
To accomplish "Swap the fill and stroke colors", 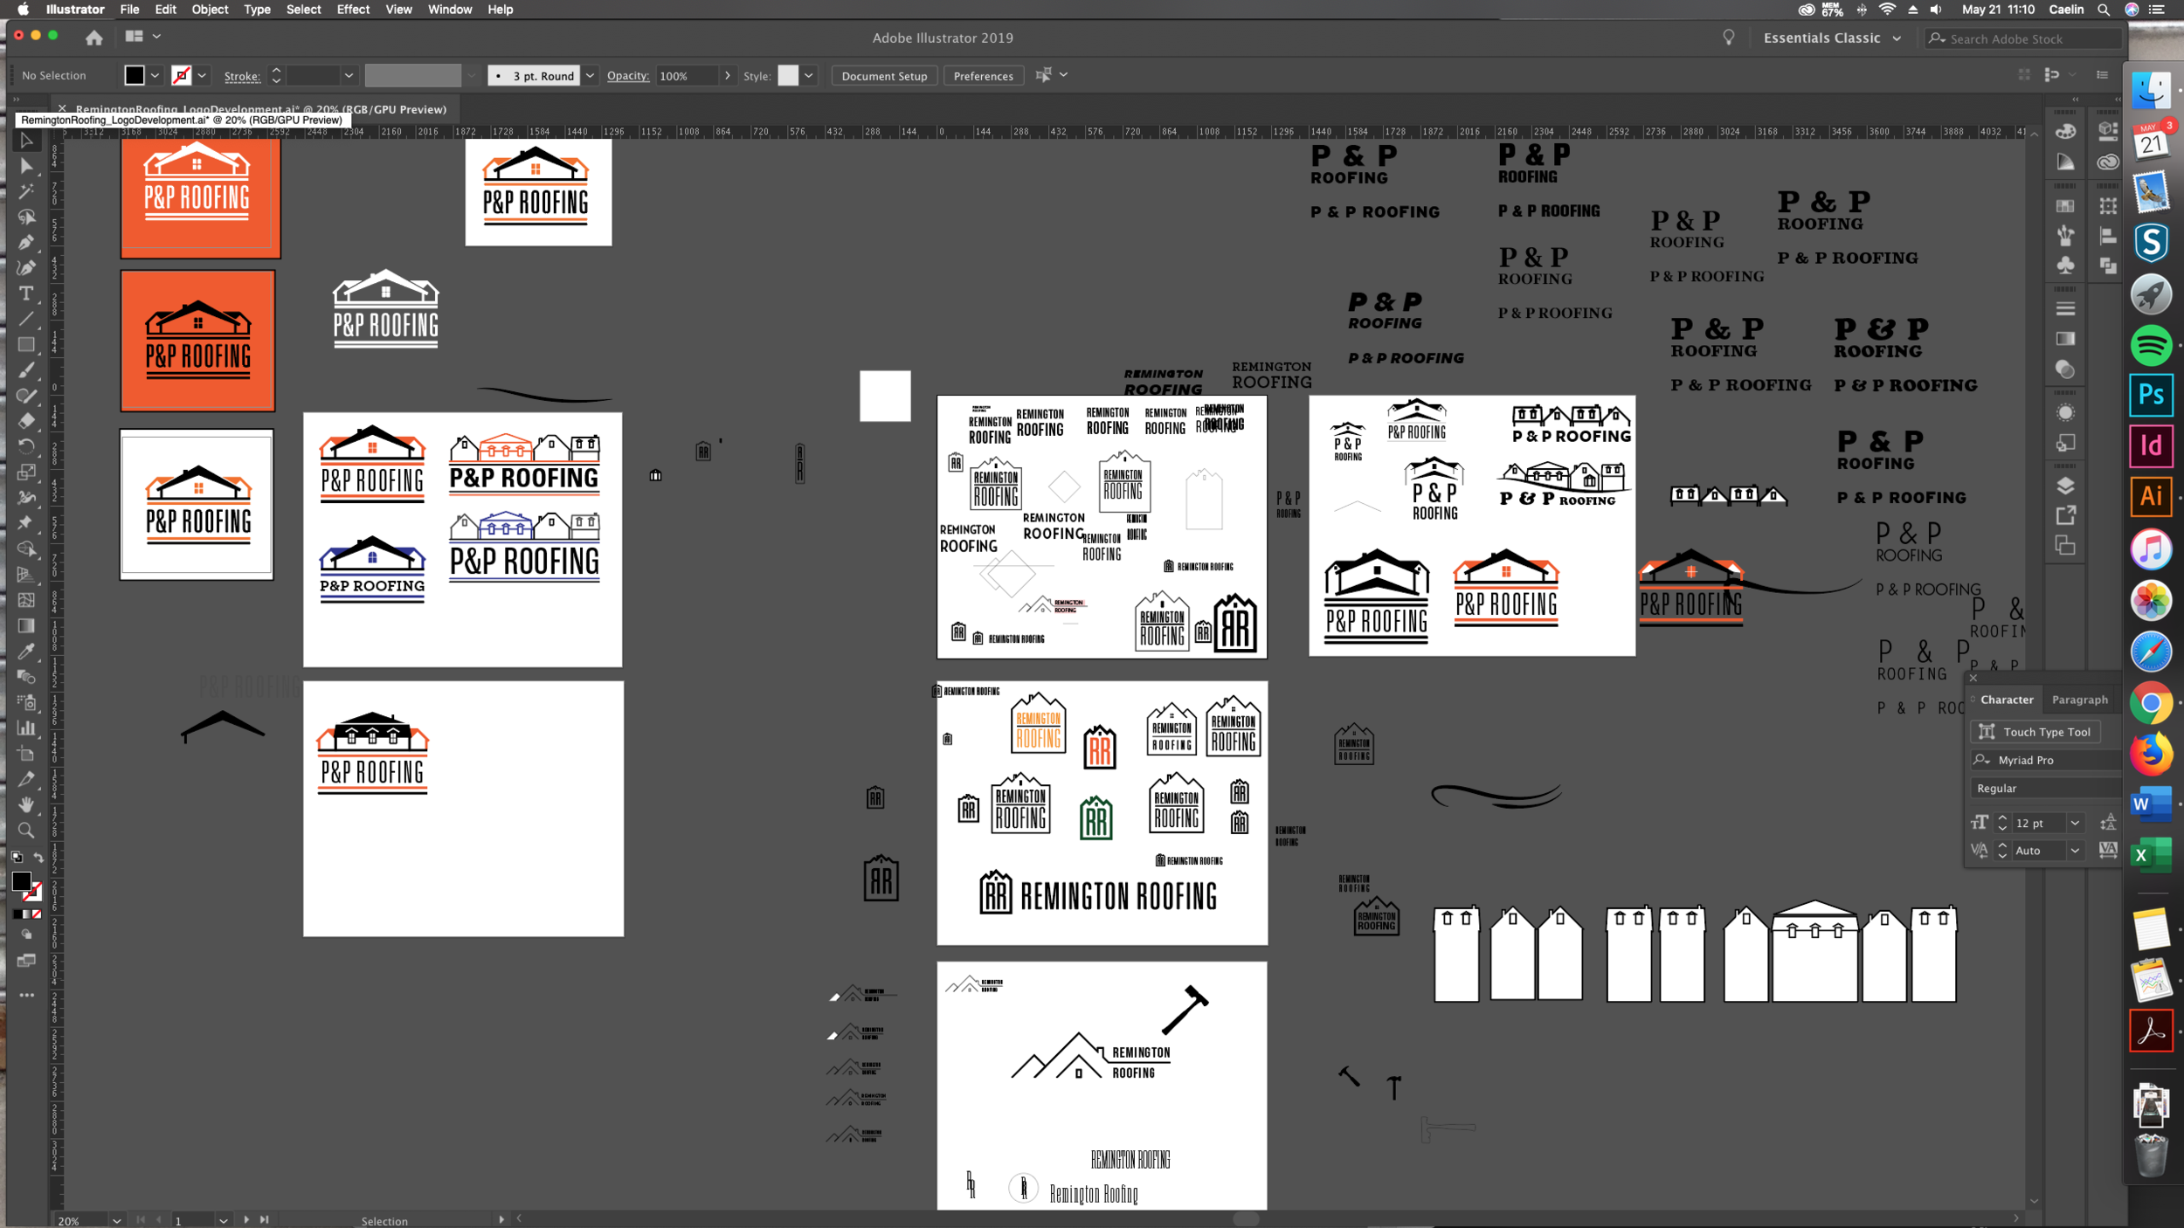I will (x=38, y=857).
